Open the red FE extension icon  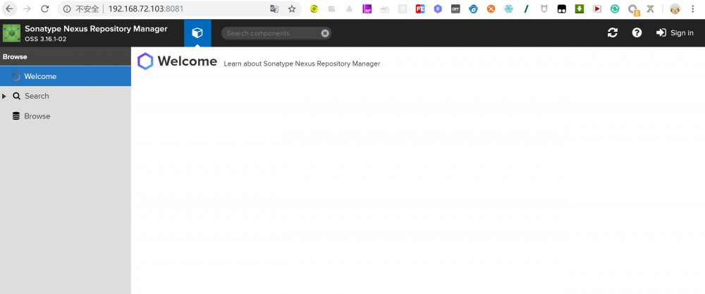(420, 8)
